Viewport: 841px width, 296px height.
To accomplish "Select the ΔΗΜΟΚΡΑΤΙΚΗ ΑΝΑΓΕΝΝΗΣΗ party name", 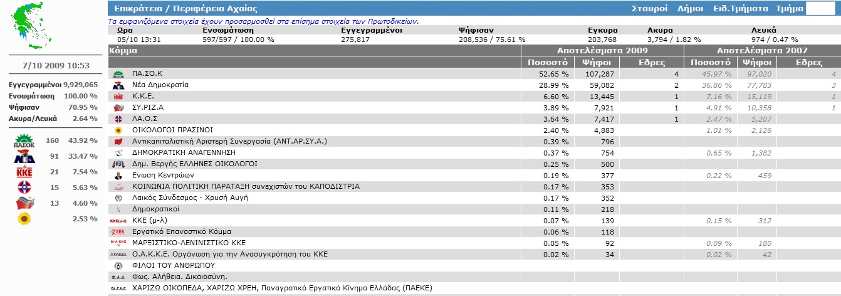I will pos(184,153).
